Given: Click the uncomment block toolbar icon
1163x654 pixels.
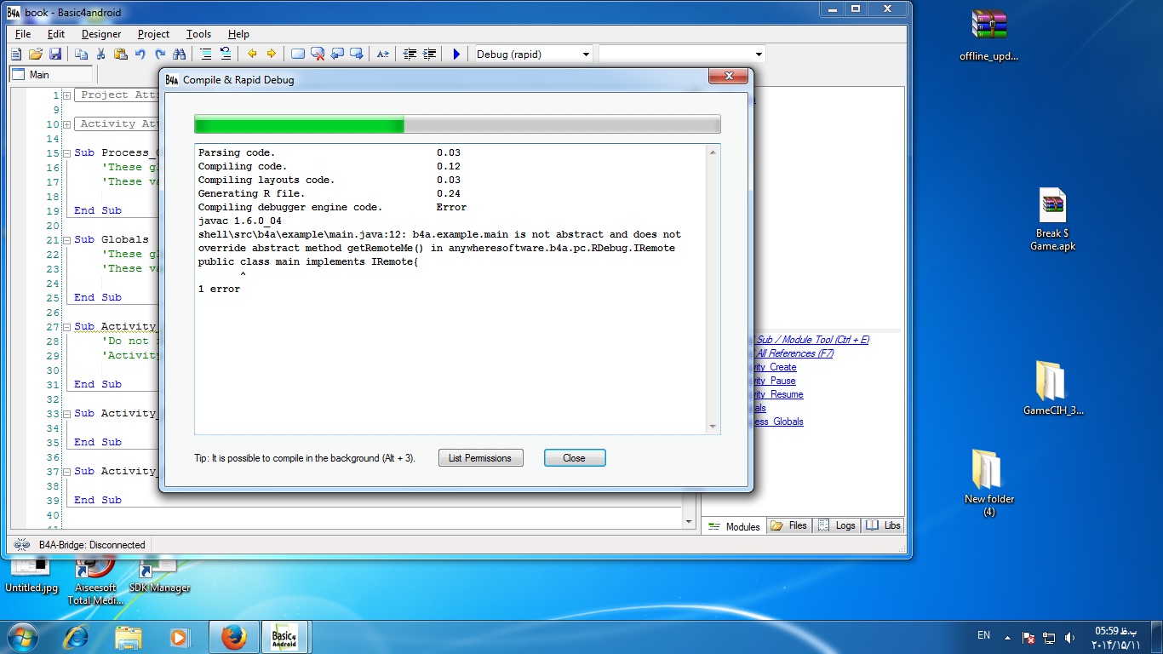Looking at the screenshot, I should click(x=225, y=54).
